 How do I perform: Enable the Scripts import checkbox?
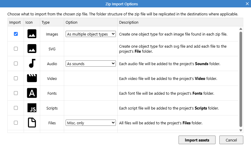(x=16, y=108)
